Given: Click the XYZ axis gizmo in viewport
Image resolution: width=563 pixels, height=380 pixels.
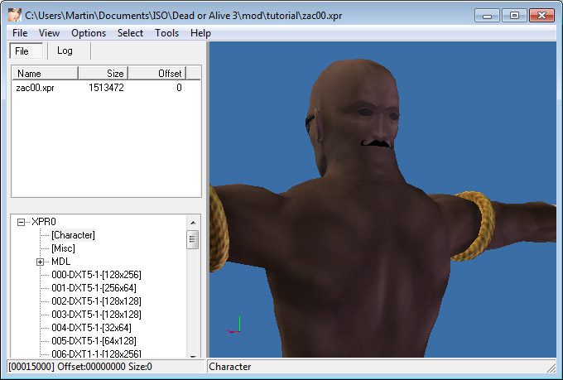Looking at the screenshot, I should pyautogui.click(x=234, y=325).
